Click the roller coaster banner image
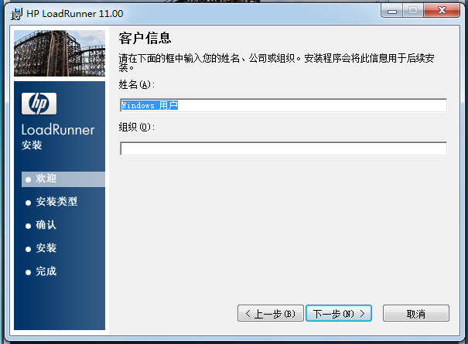 (x=60, y=53)
